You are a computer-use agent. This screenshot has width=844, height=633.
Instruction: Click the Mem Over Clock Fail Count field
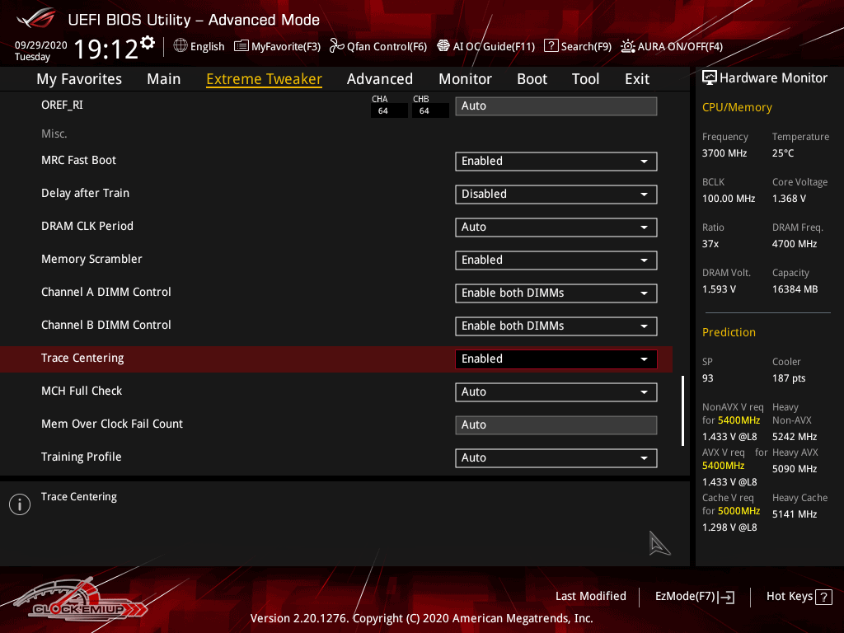click(x=556, y=425)
